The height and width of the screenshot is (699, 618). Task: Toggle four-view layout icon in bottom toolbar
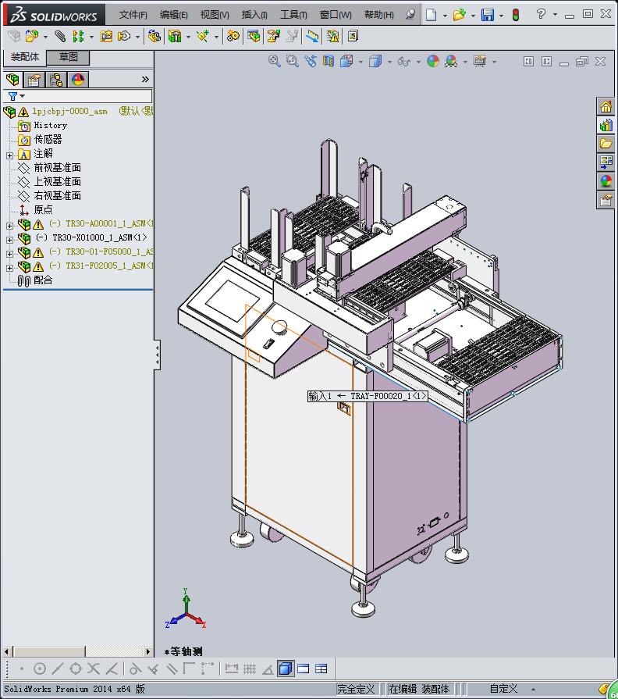coord(321,669)
